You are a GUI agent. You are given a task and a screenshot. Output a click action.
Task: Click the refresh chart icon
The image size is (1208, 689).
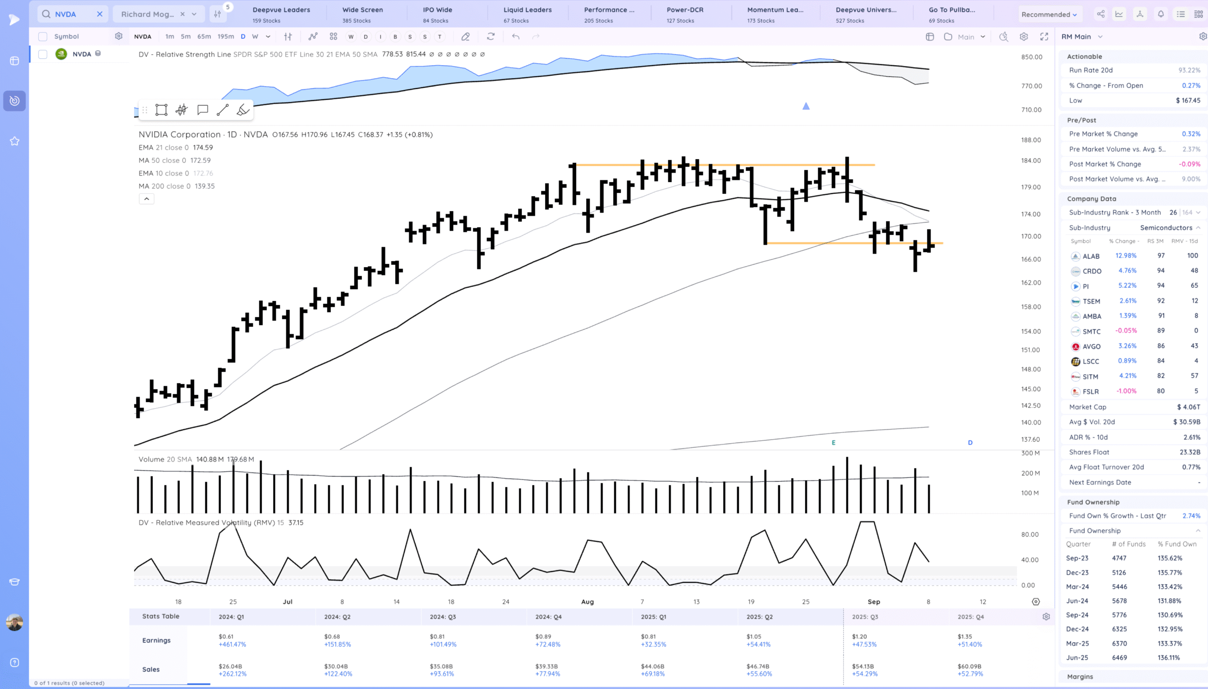tap(491, 36)
